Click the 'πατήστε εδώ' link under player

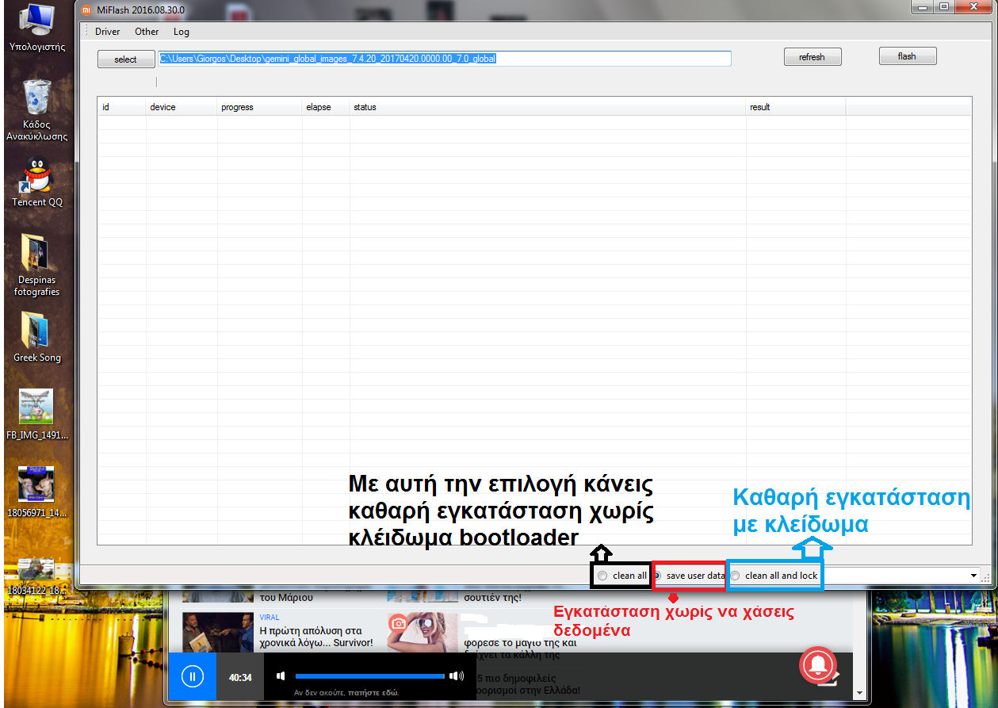tap(373, 692)
